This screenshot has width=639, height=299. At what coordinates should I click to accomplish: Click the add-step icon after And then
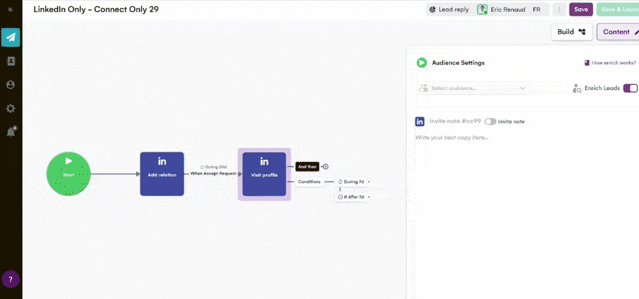click(325, 166)
